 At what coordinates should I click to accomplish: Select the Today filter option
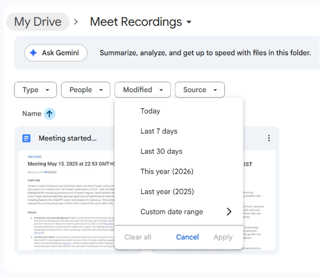click(x=179, y=111)
